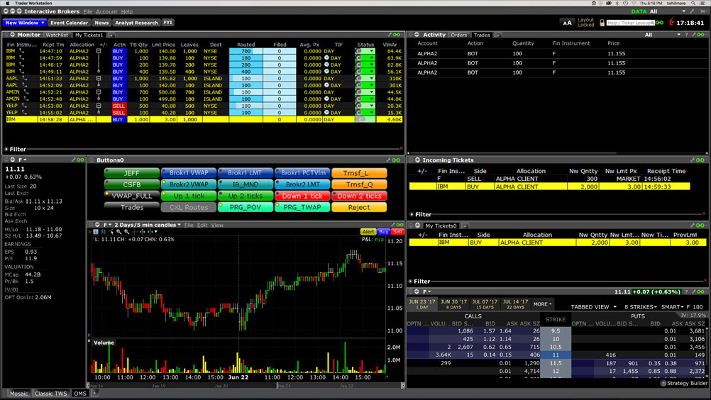Click the Routed progress bar showing 700
The height and width of the screenshot is (400, 711).
point(246,51)
